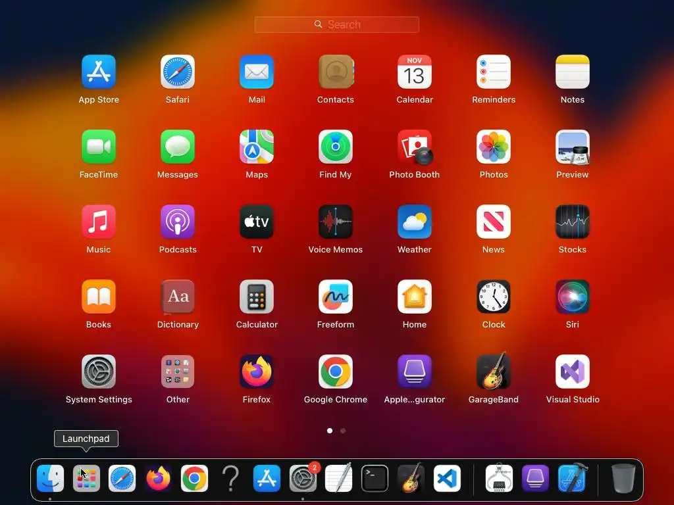Screen dimensions: 674x505
Task: Open GarageBand from the Dock
Action: pyautogui.click(x=411, y=477)
